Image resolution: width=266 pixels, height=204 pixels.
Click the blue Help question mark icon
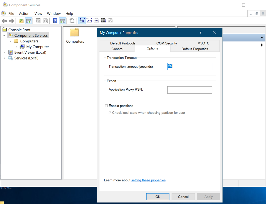click(55, 21)
